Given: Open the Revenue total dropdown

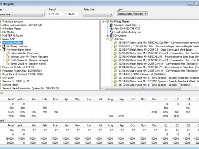Looking at the screenshot, I should coord(43,14).
